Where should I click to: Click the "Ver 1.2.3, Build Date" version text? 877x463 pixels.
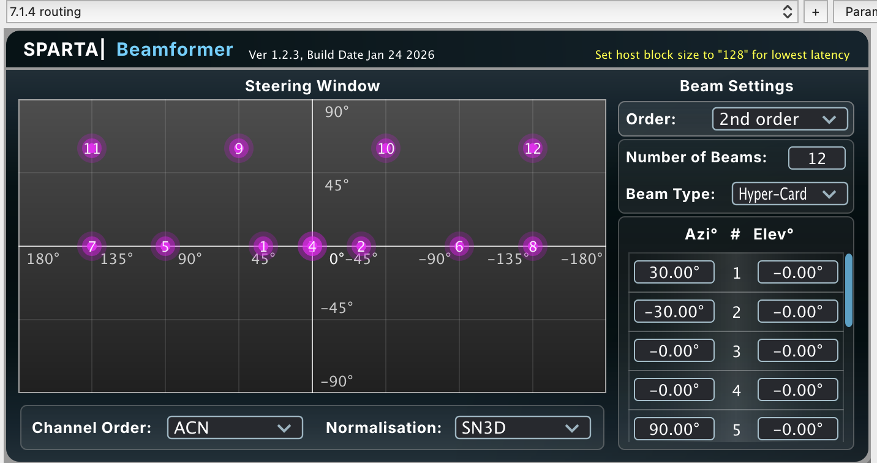point(342,55)
